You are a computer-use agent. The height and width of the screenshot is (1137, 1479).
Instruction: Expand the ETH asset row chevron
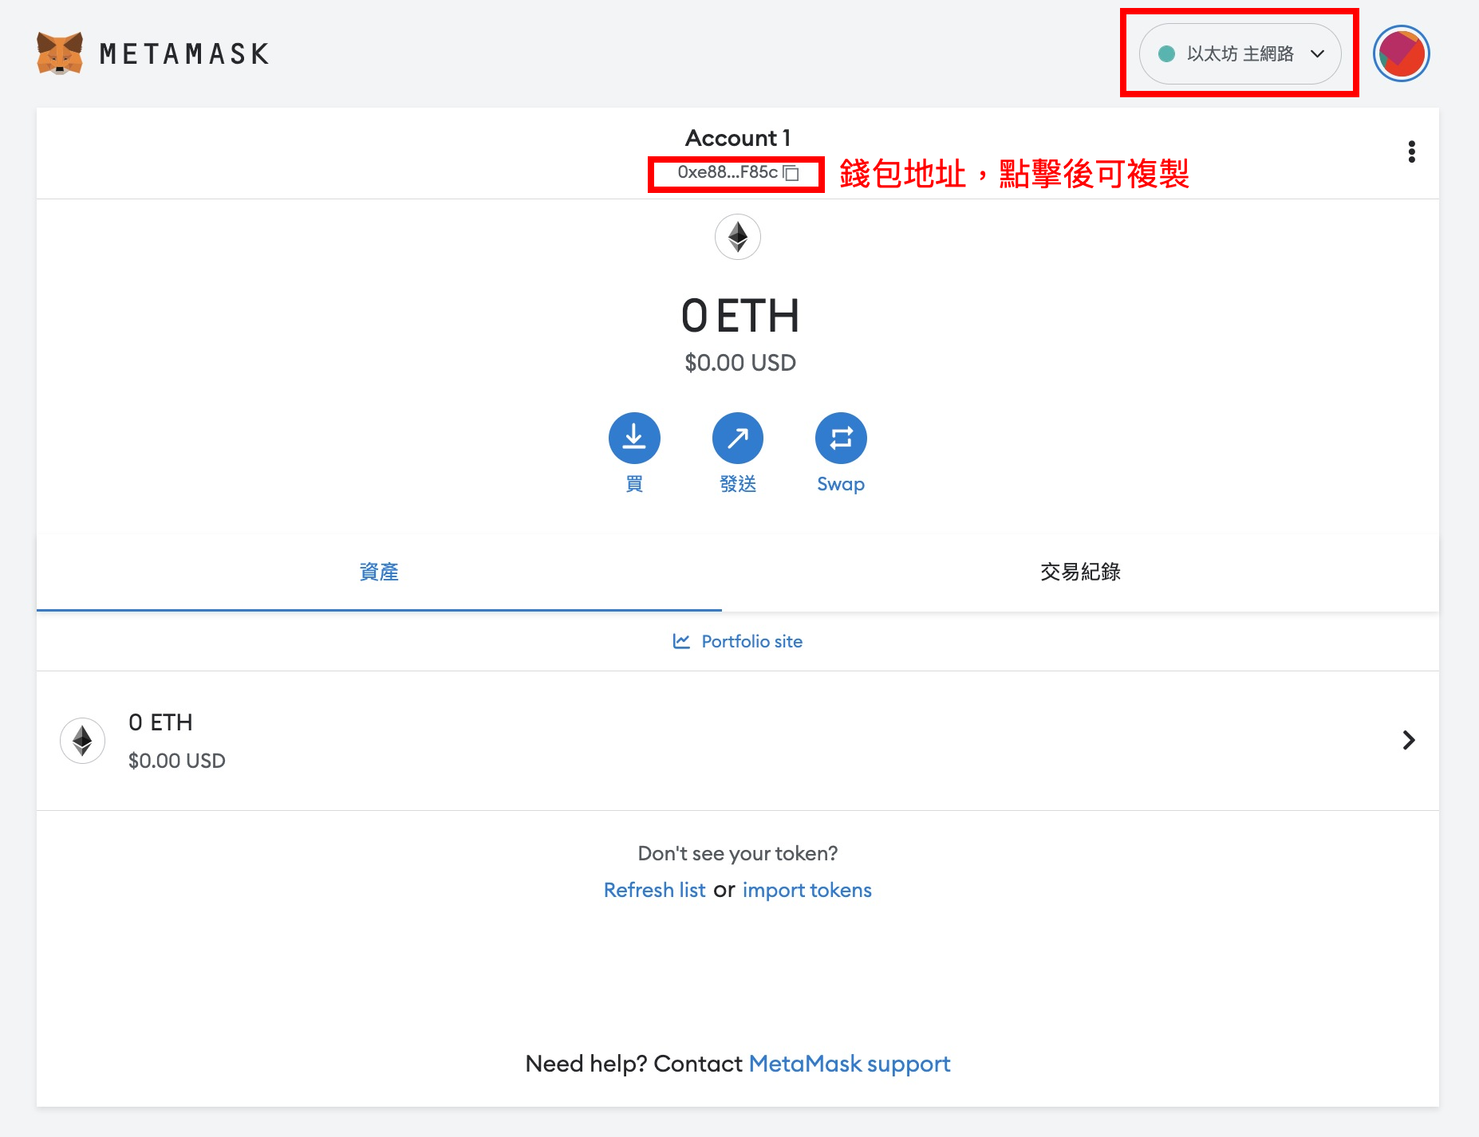1409,740
